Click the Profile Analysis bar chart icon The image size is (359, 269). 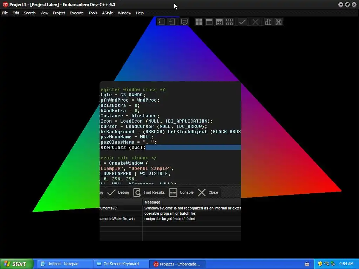click(x=268, y=22)
